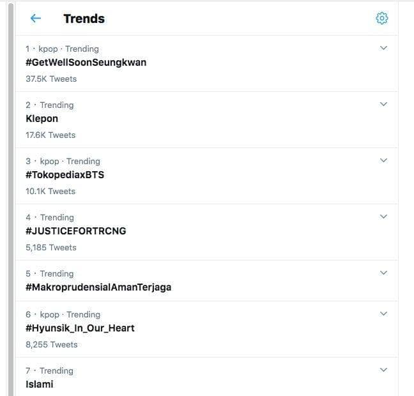The height and width of the screenshot is (396, 414).
Task: Open the Islami trending topic
Action: (x=40, y=385)
